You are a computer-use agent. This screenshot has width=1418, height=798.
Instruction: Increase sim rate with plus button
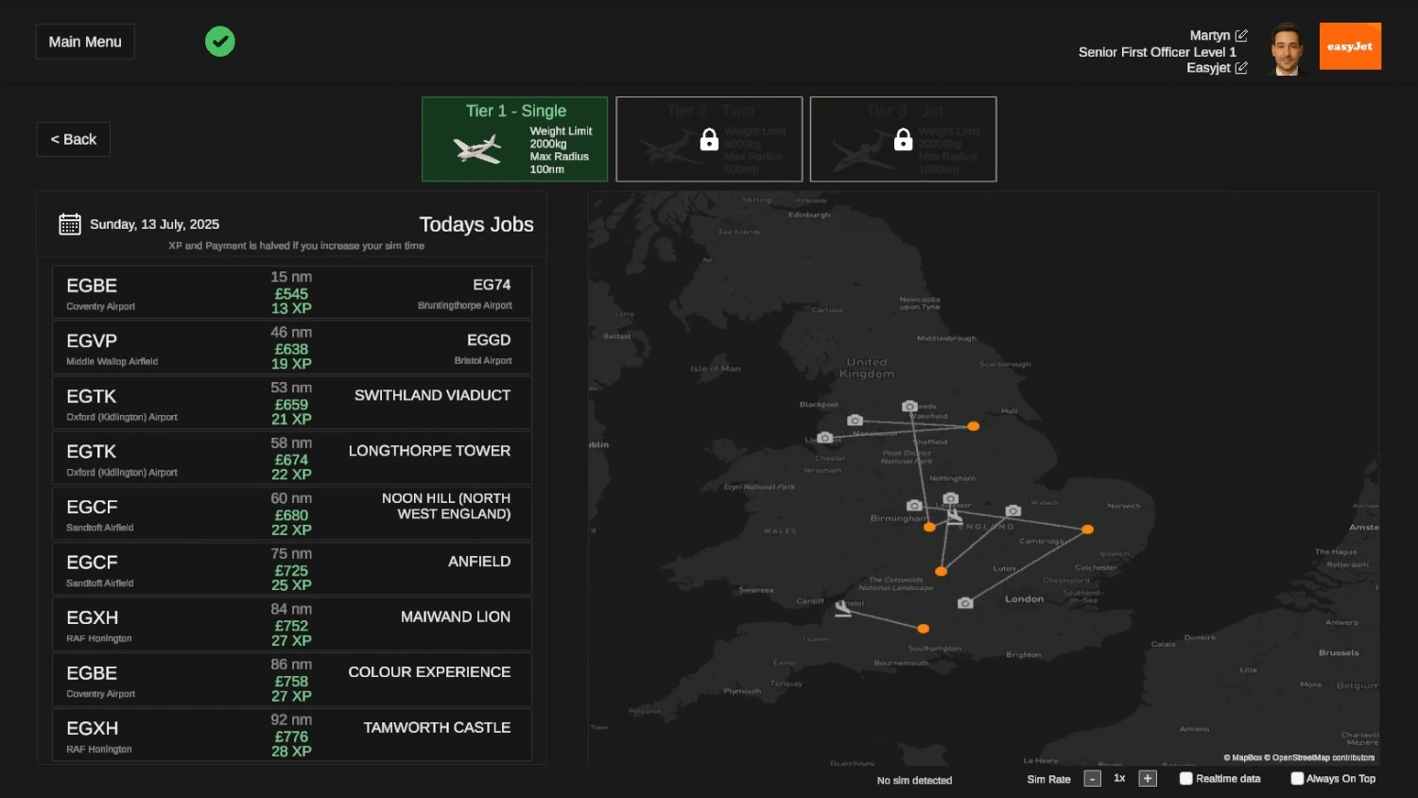pos(1148,779)
